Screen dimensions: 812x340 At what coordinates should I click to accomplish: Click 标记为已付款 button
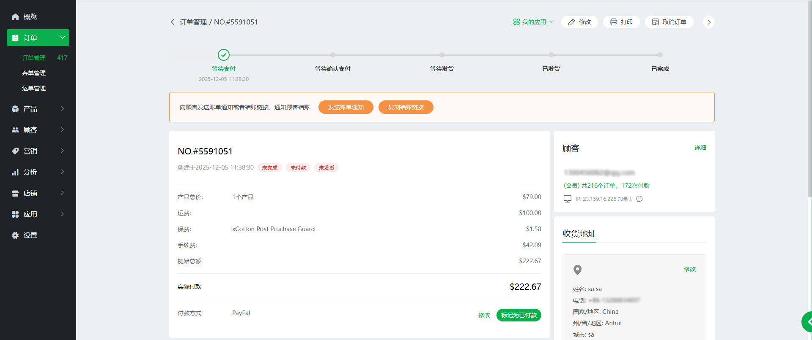(518, 315)
